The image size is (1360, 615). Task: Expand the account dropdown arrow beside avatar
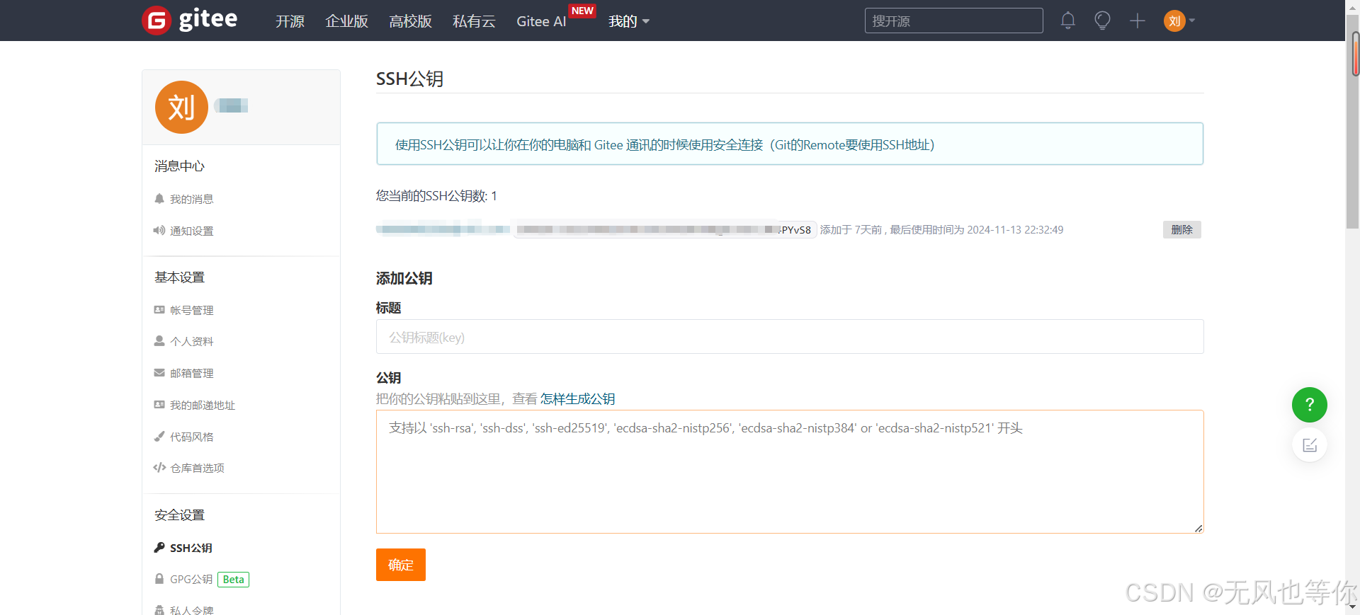point(1192,21)
